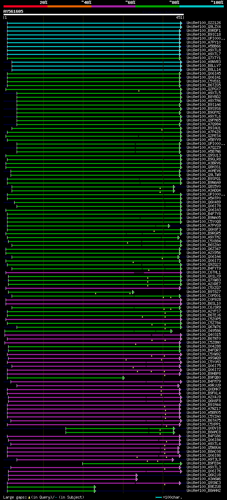Open the UniRef100_A5BB66 hit label
227x500 pixels.
(x=204, y=46)
